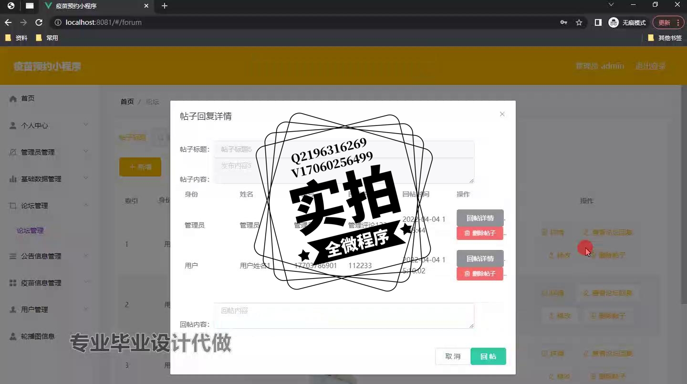Click 修改 for index 2 row

coord(559,316)
